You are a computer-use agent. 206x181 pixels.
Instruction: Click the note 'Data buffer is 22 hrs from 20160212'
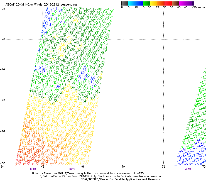click(67, 176)
